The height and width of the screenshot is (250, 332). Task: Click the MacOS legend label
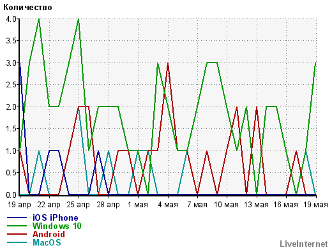point(47,242)
